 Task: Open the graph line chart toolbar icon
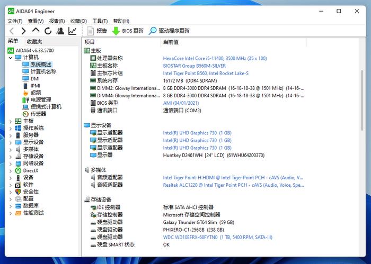click(73, 31)
